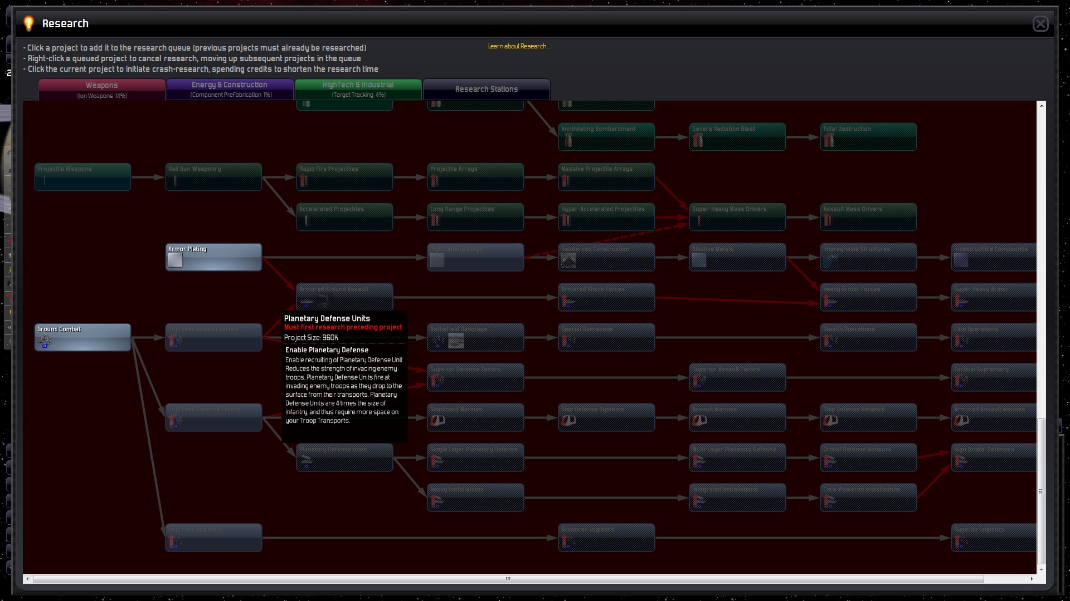The image size is (1070, 601).
Task: Queue the Projectile Weapons project
Action: pyautogui.click(x=82, y=177)
